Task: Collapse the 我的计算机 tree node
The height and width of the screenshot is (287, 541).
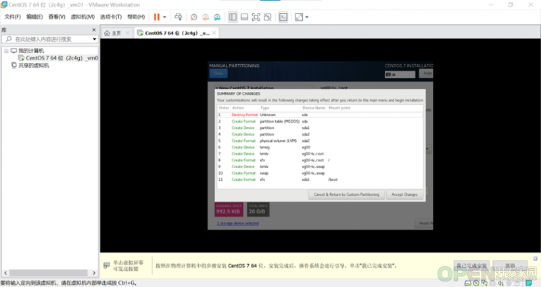Action: tap(6, 51)
